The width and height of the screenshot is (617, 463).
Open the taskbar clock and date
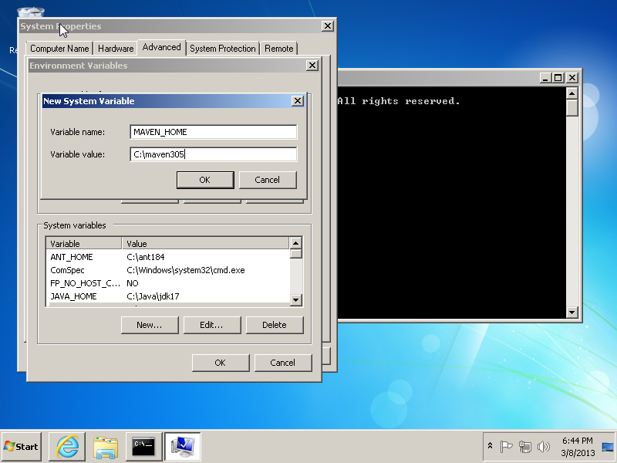pos(577,447)
